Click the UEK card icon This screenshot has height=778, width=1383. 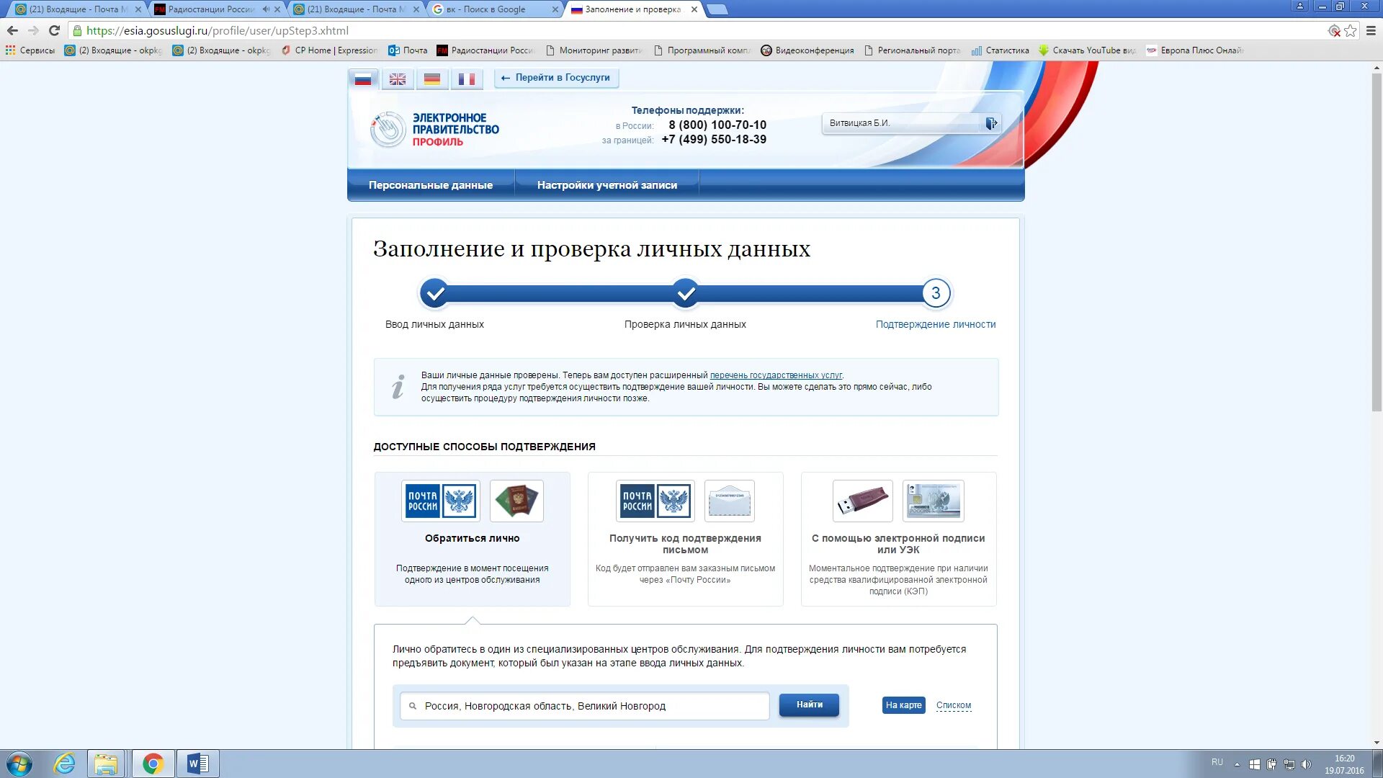934,501
